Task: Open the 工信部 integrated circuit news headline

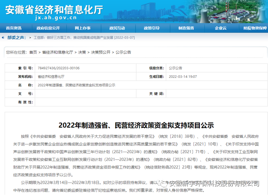Action: [x=84, y=38]
